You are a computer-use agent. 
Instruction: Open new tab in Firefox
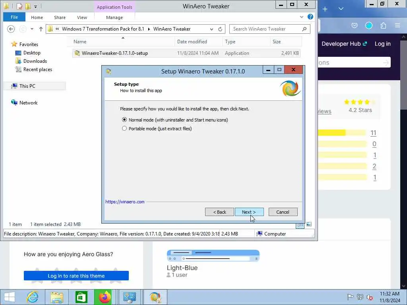[x=325, y=9]
